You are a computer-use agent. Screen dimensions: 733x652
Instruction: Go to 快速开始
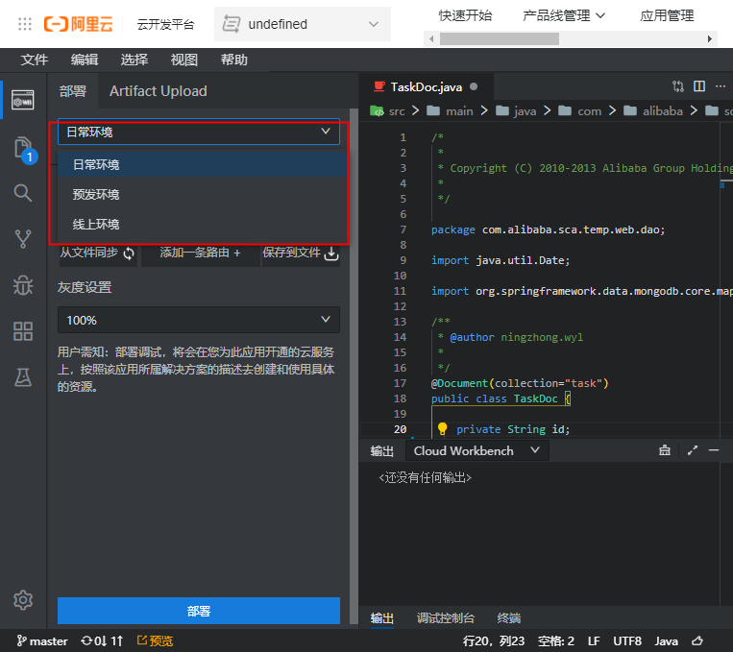point(465,16)
